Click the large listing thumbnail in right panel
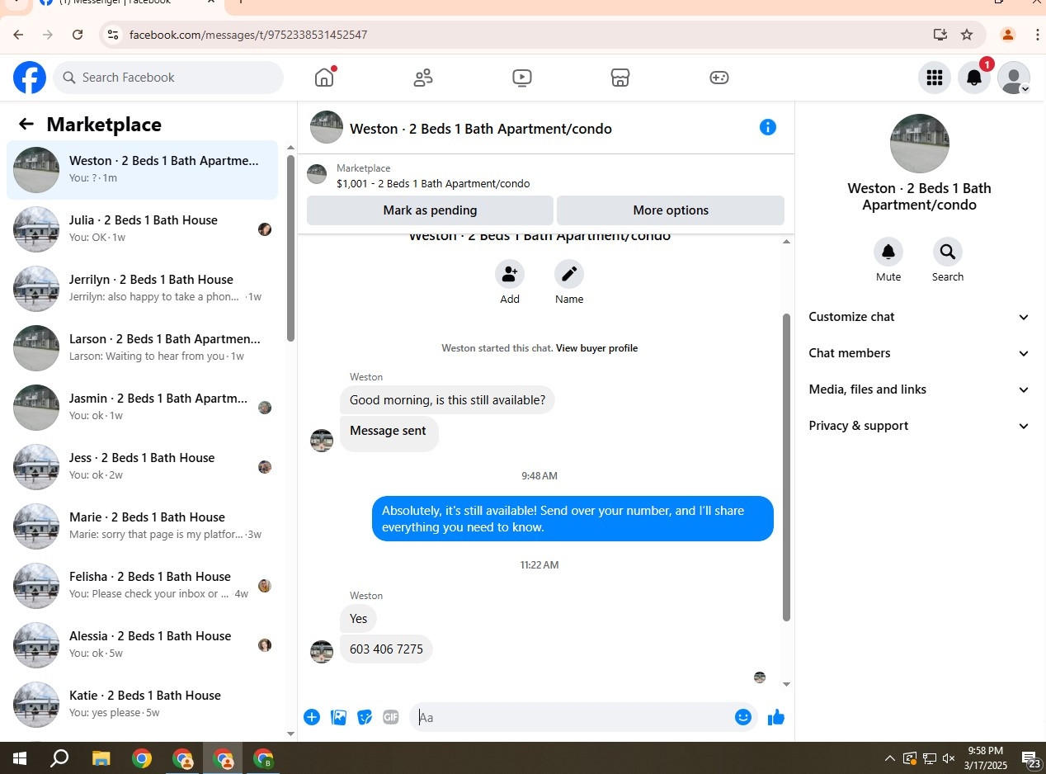Image resolution: width=1046 pixels, height=774 pixels. point(920,144)
